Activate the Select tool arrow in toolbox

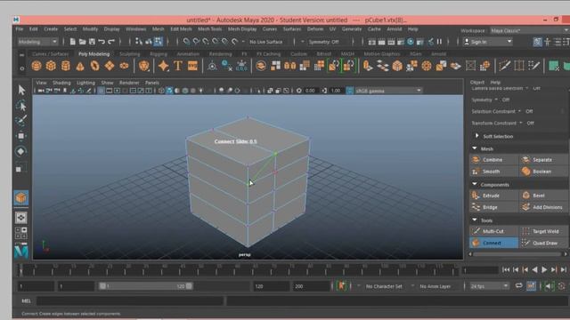(x=21, y=90)
